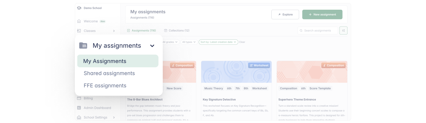Click the Admin Dashboard chart icon
426x123 pixels.
[79, 108]
